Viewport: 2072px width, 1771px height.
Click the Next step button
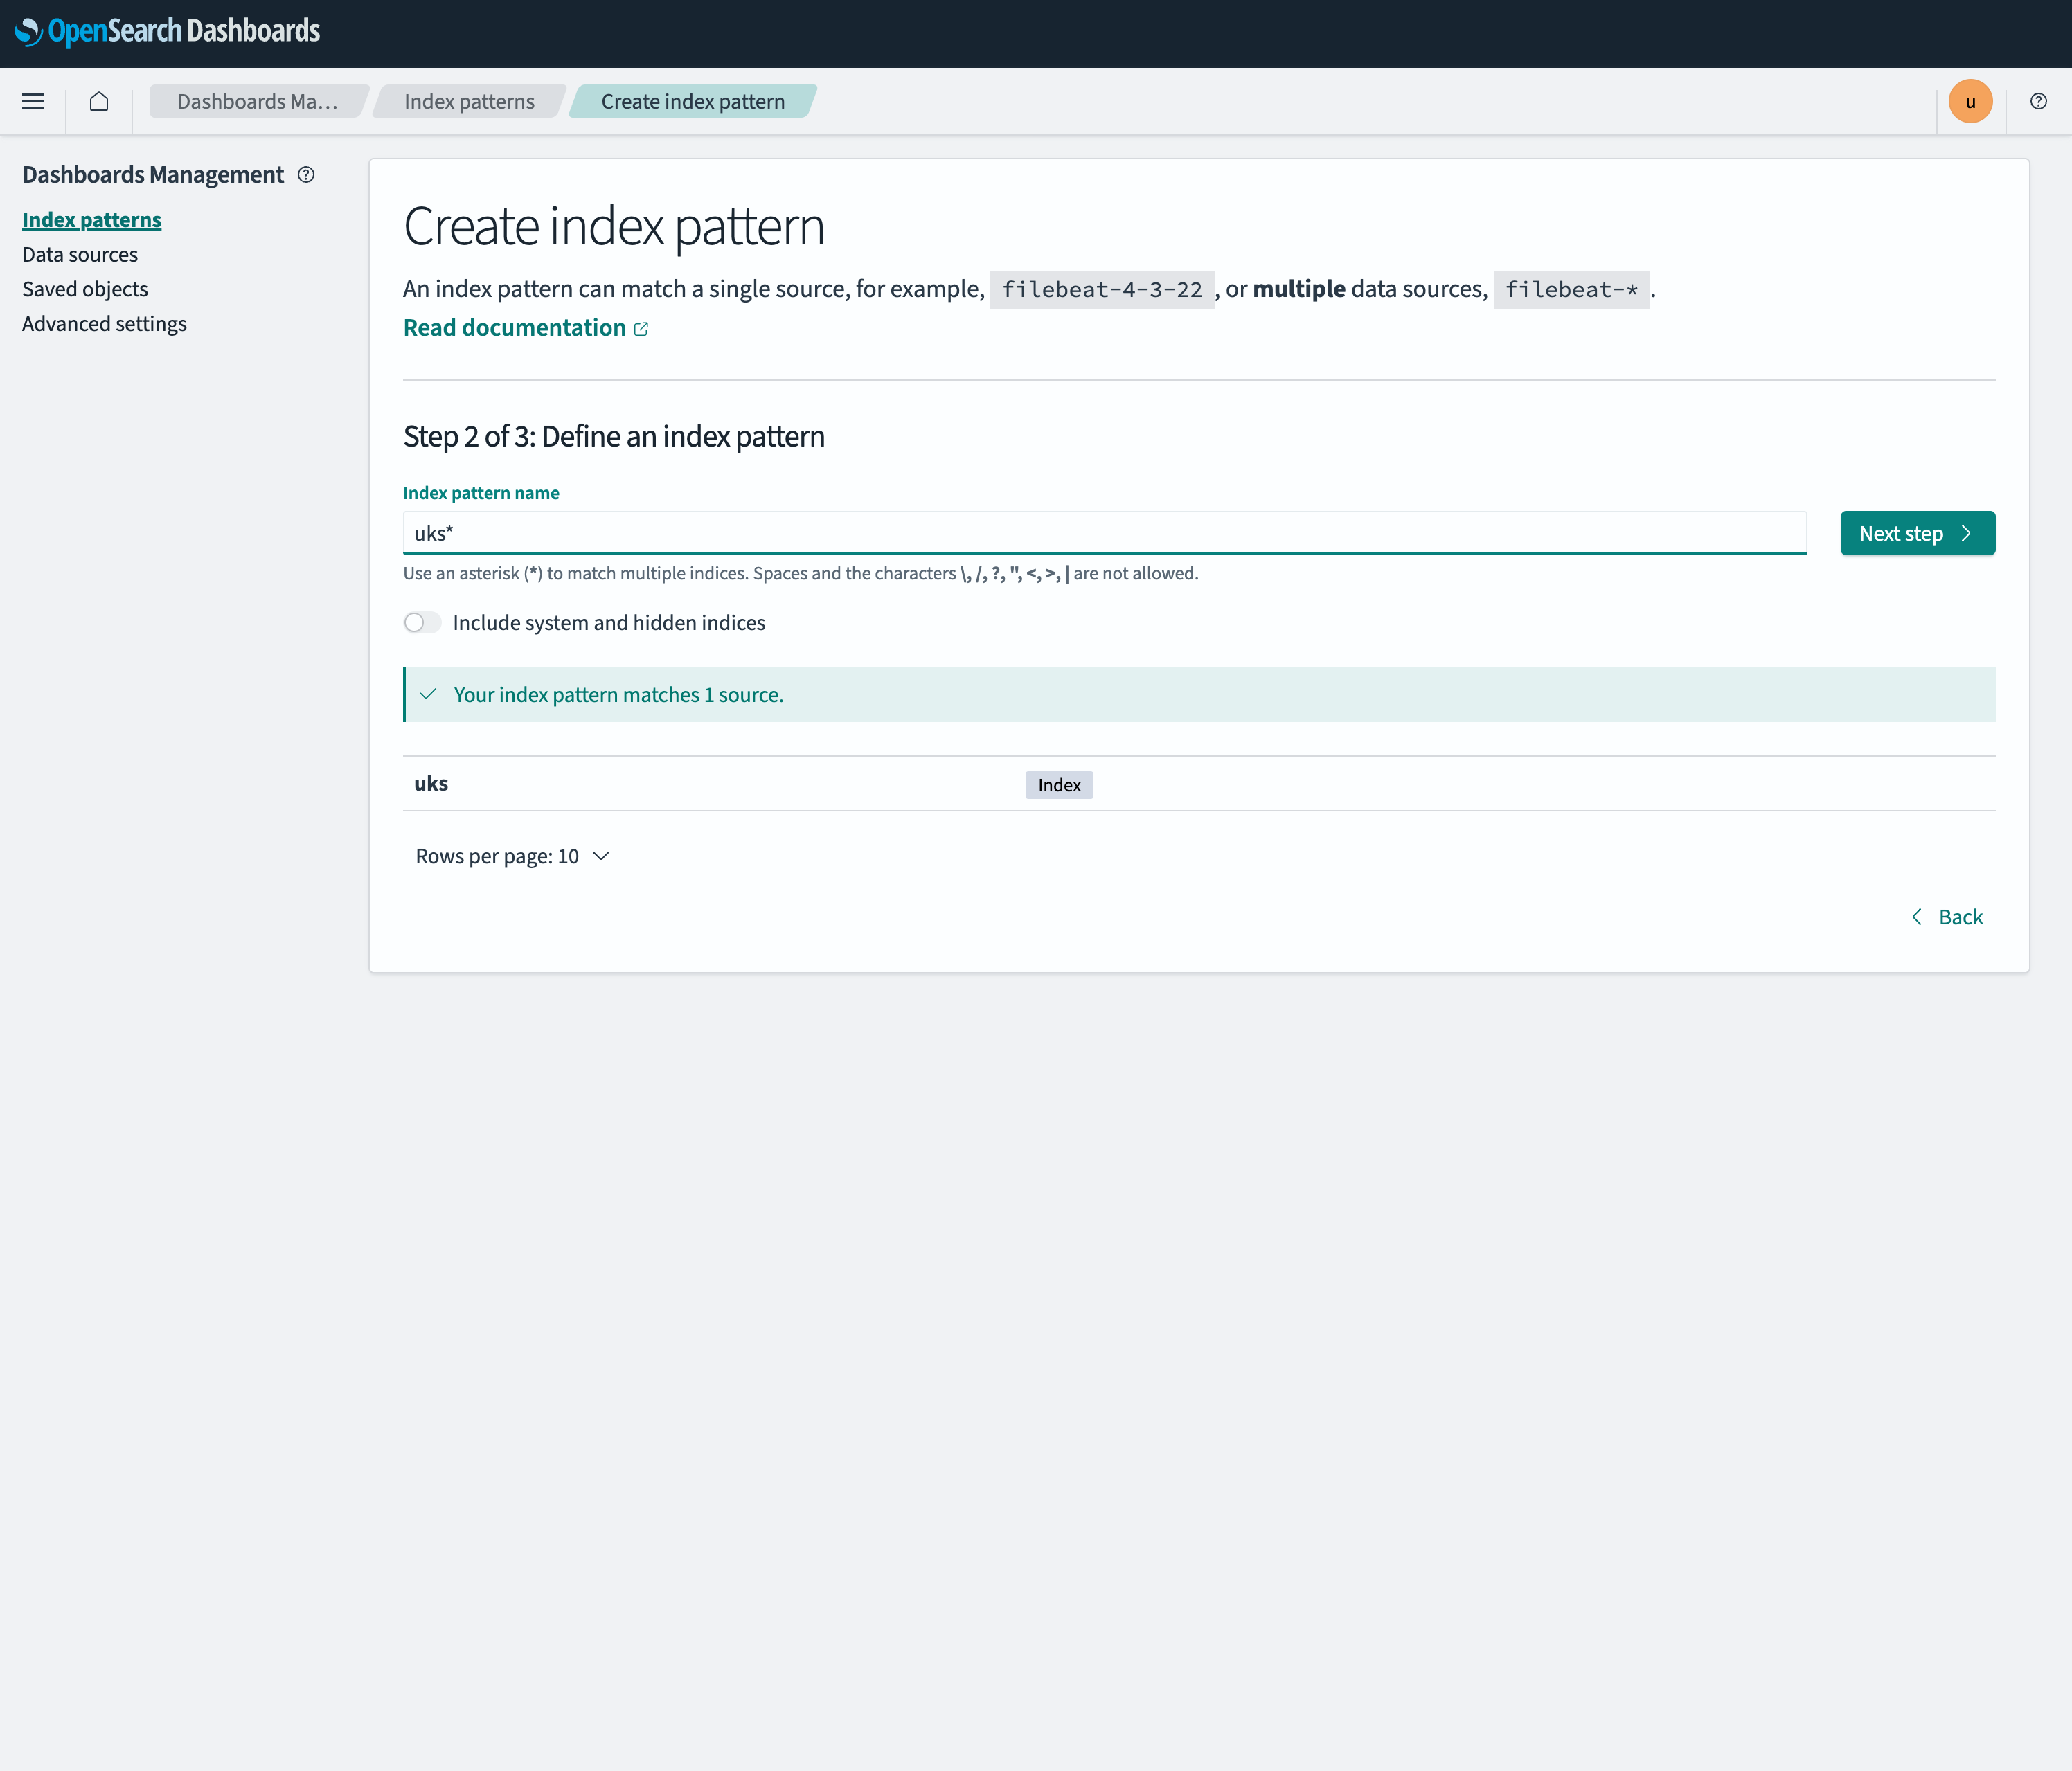tap(1917, 533)
